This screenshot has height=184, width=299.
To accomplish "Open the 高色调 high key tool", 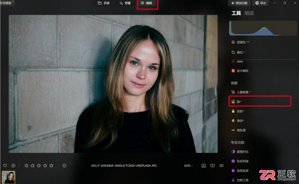I will [x=239, y=130].
